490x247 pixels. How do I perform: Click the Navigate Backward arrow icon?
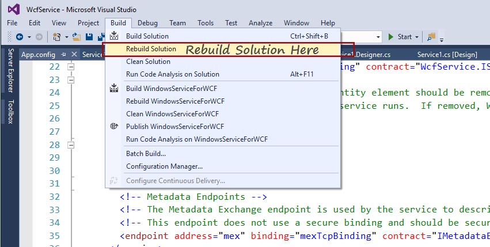[x=20, y=37]
